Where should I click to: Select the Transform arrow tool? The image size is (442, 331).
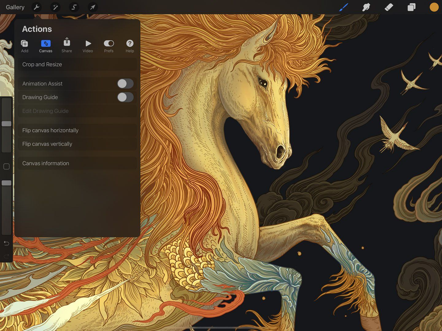pyautogui.click(x=92, y=7)
